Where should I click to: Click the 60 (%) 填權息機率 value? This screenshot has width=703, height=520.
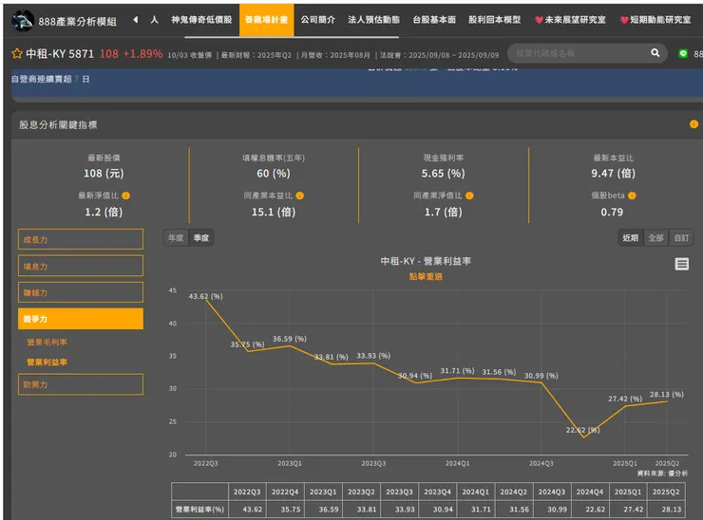[274, 174]
